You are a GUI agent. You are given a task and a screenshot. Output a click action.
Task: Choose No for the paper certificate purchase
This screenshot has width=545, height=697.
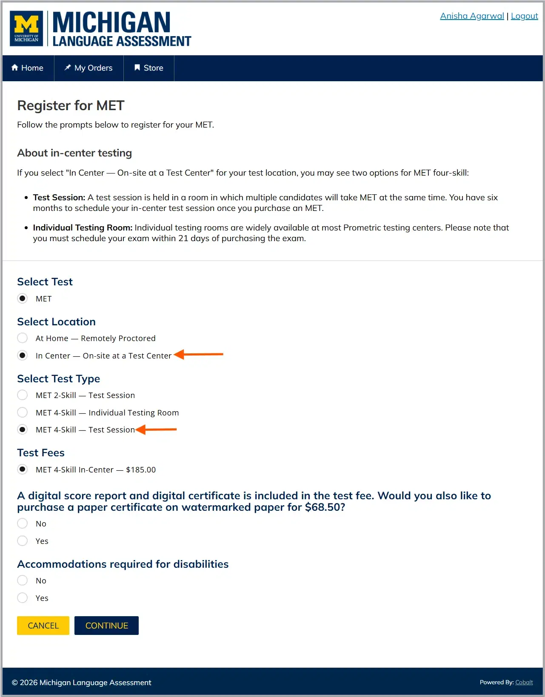tap(22, 523)
